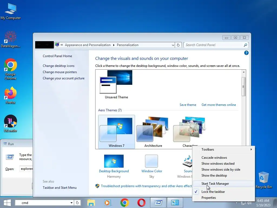Click the Aero troubleshoot shield icon
Viewport: 277px width, 208px height.
(97, 186)
